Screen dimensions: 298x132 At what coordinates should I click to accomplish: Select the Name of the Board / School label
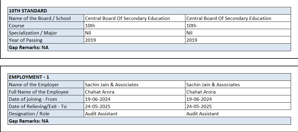point(40,18)
